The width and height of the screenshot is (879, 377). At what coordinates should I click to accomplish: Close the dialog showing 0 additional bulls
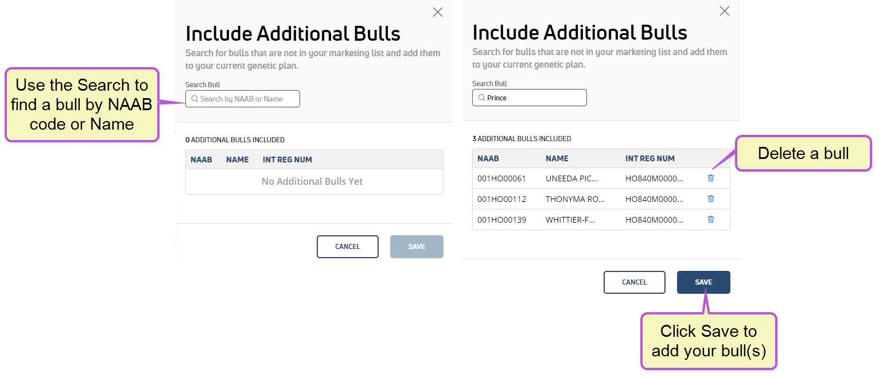click(x=438, y=12)
